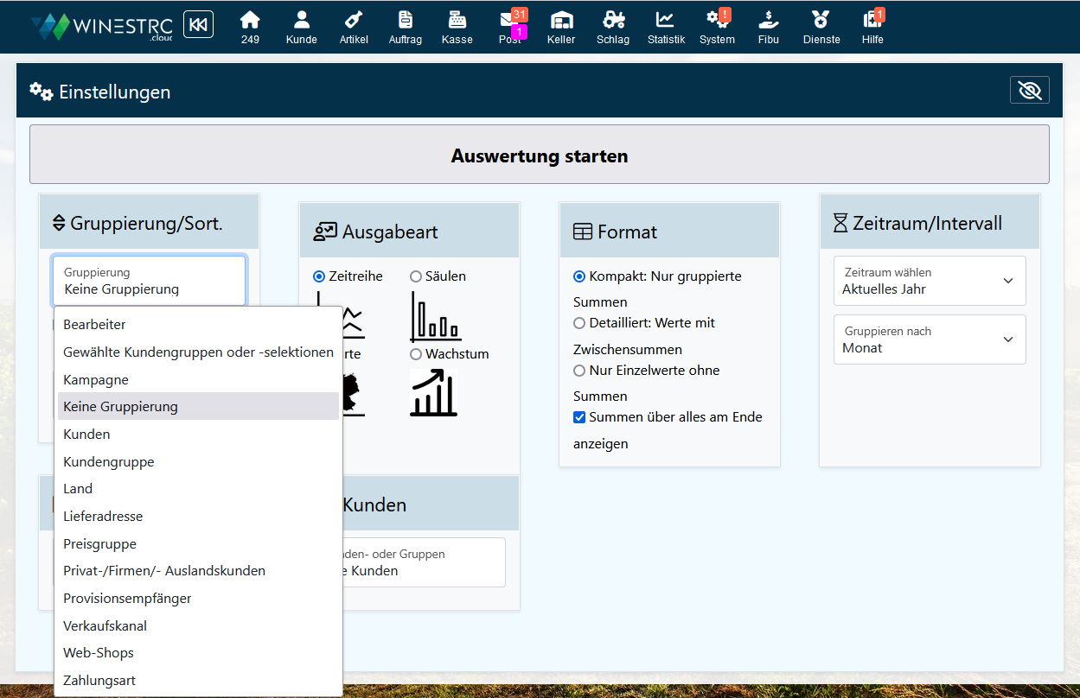Click the Auswertung starten button
Image resolution: width=1080 pixels, height=698 pixels.
(x=539, y=156)
